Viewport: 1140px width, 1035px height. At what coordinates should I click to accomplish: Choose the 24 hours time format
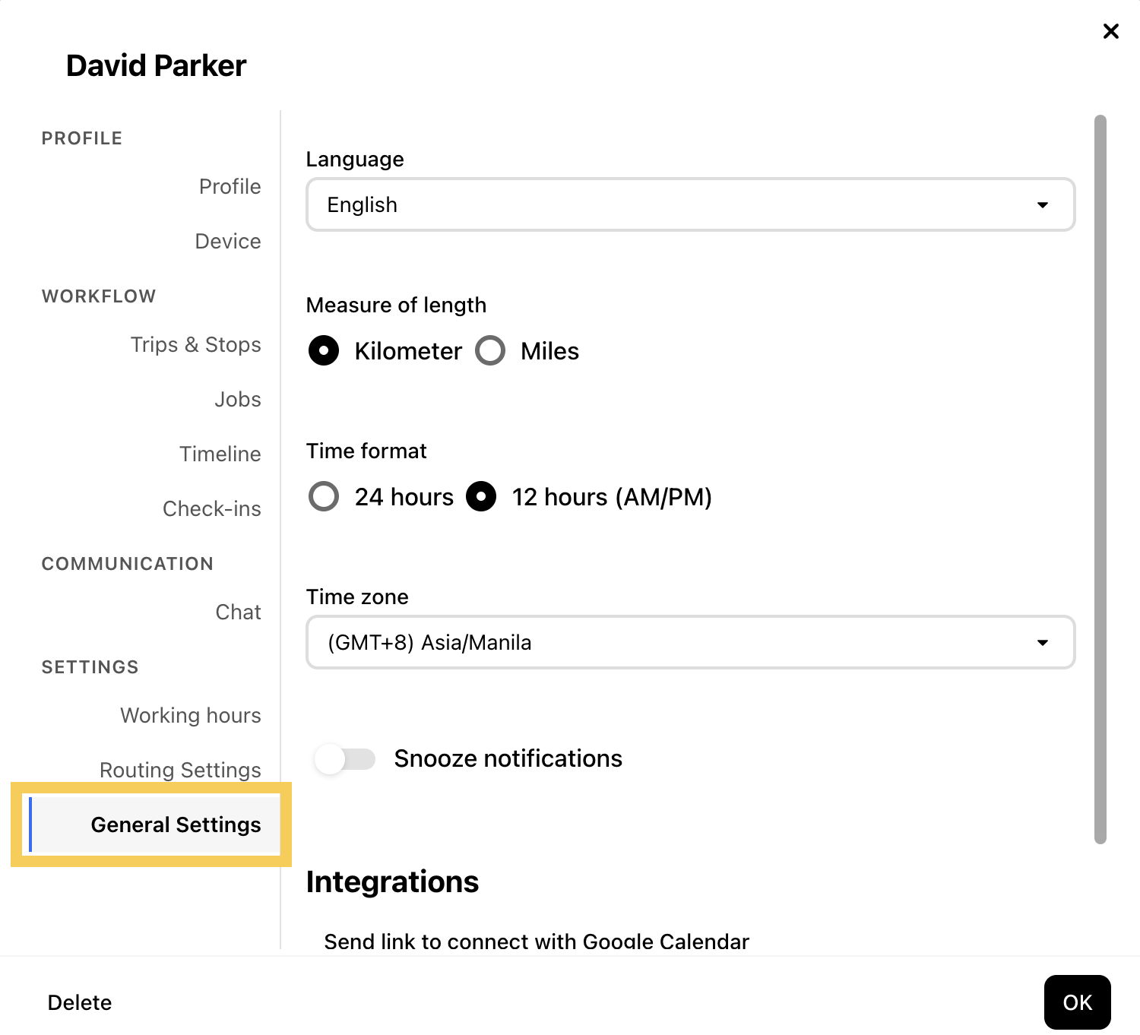pos(324,496)
